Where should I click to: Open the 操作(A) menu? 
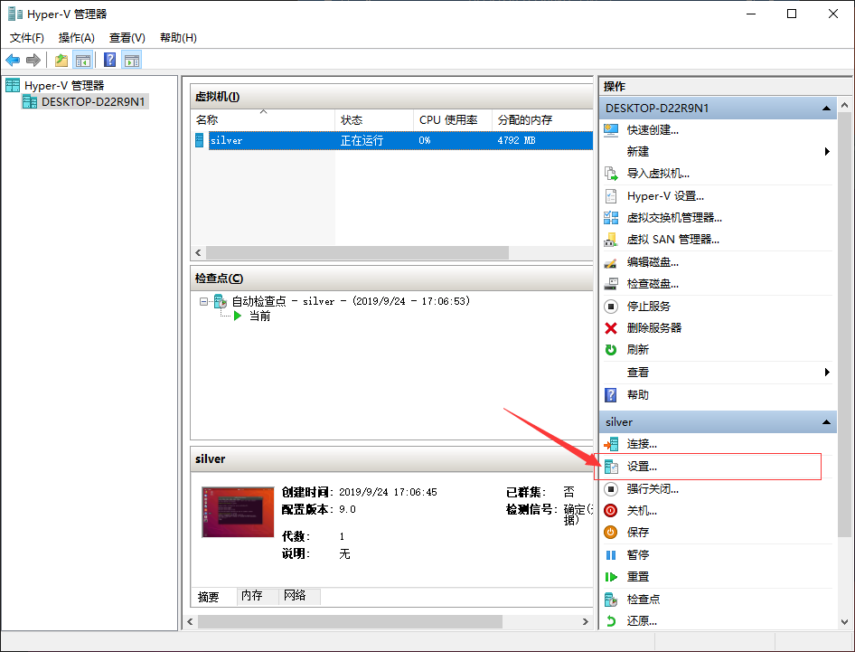point(76,38)
